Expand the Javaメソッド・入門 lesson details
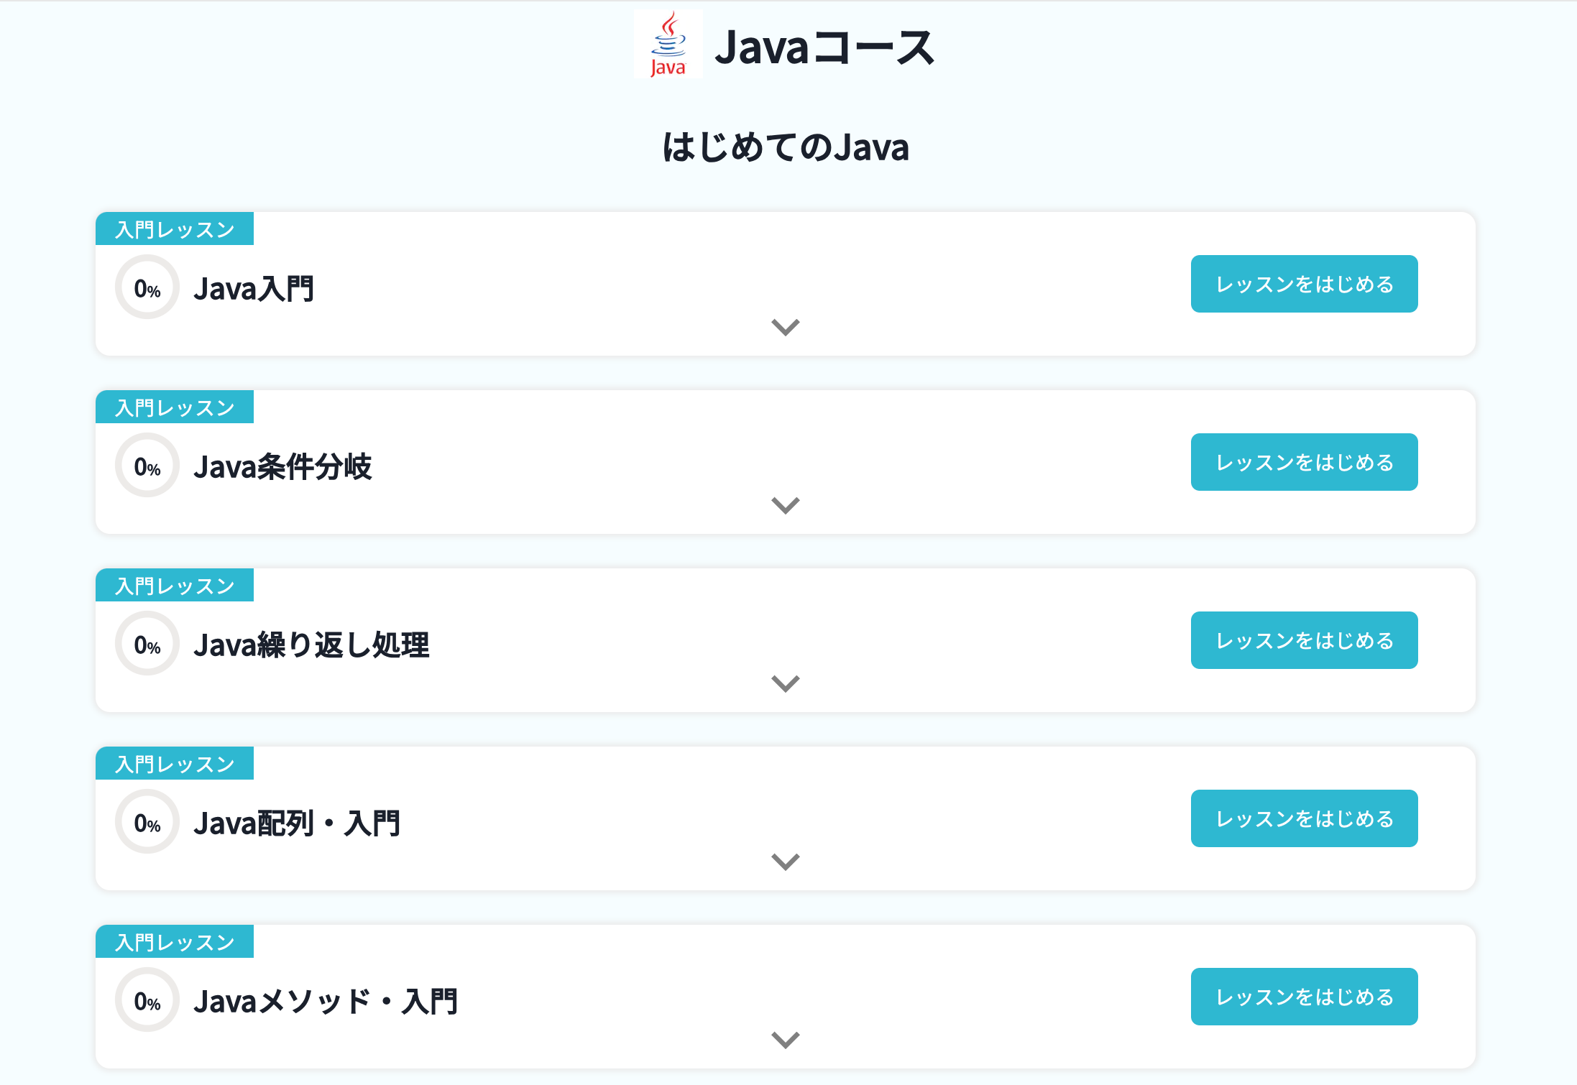 785,1038
